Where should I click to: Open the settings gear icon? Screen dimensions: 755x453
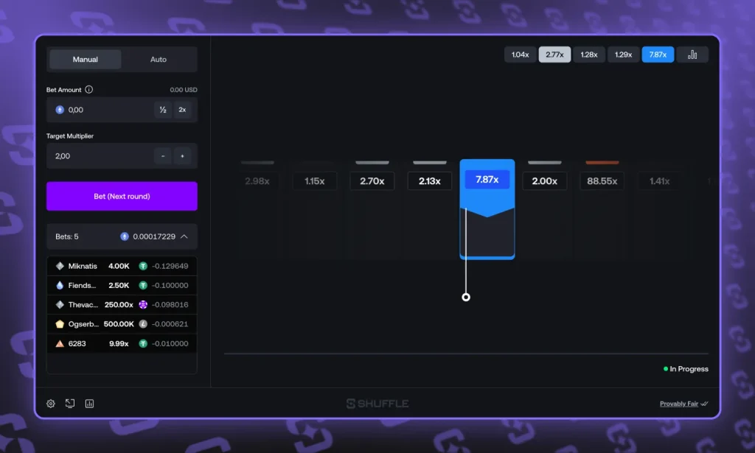click(x=51, y=404)
